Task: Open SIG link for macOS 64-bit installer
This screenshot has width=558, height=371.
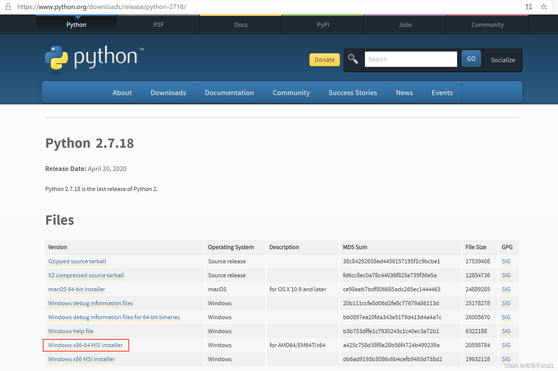Action: pyautogui.click(x=506, y=289)
